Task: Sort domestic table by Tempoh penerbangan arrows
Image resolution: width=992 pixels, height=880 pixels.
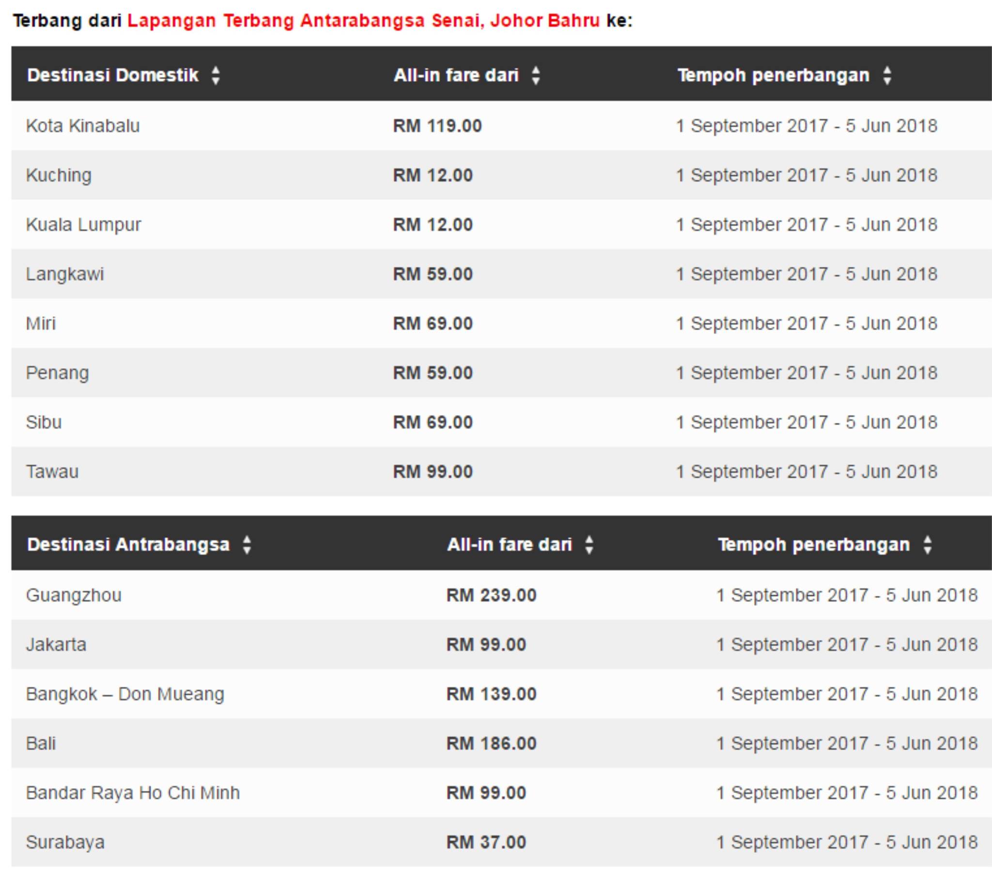Action: coord(887,76)
